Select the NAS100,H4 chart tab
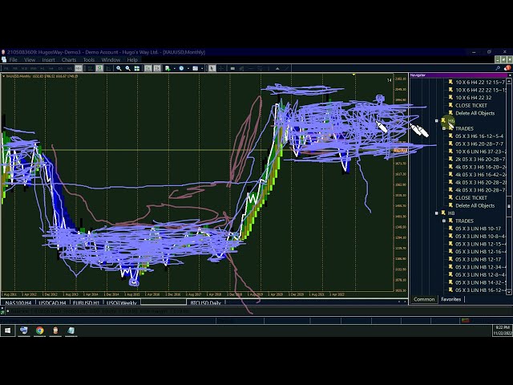513x385 pixels. coord(17,303)
